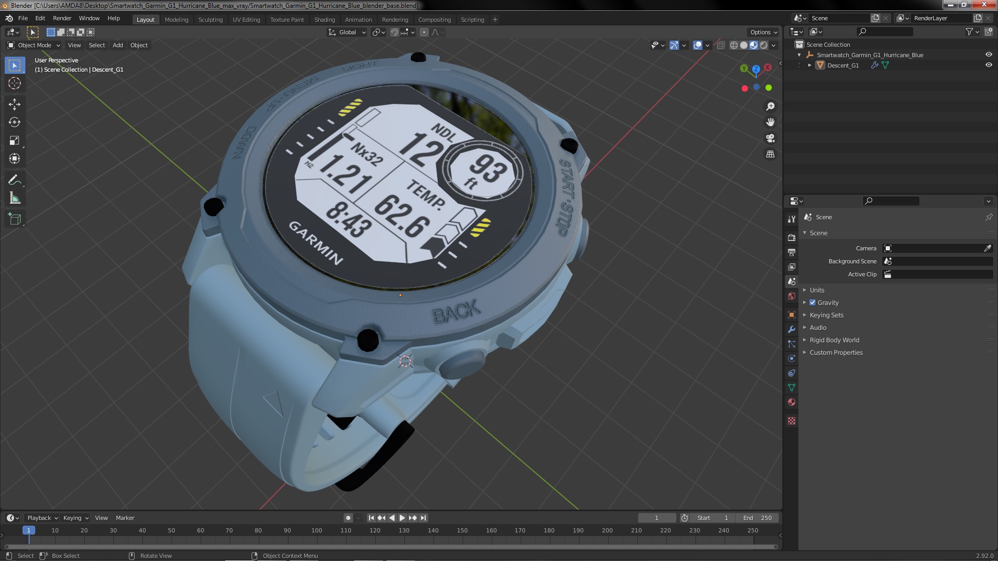Open the Object properties tab
Image resolution: width=998 pixels, height=561 pixels.
tap(792, 315)
